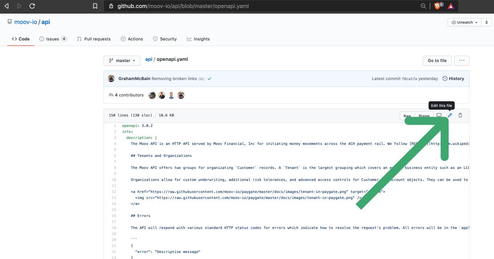Open the file History
The image size is (494, 259).
pyautogui.click(x=453, y=78)
